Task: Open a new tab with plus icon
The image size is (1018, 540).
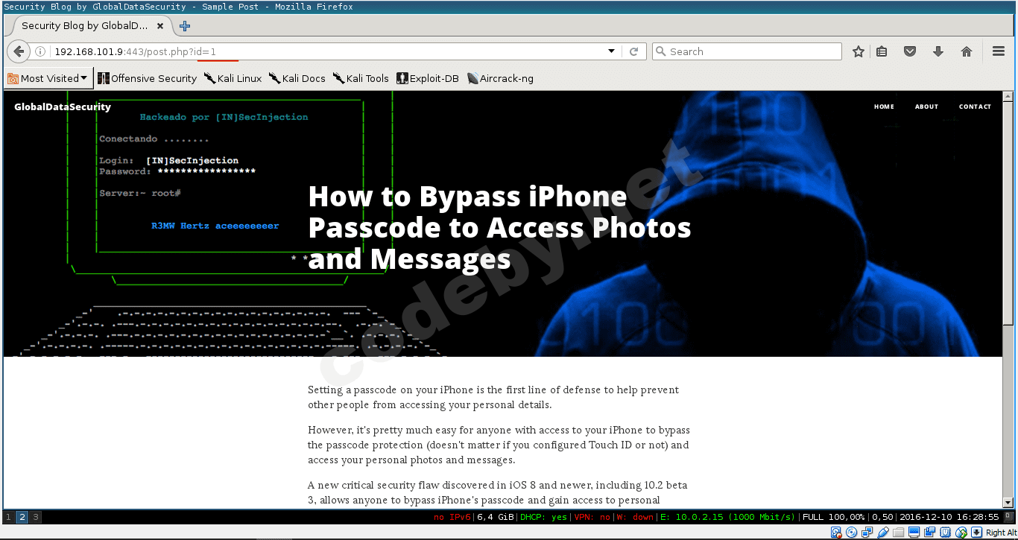Action: (x=185, y=26)
